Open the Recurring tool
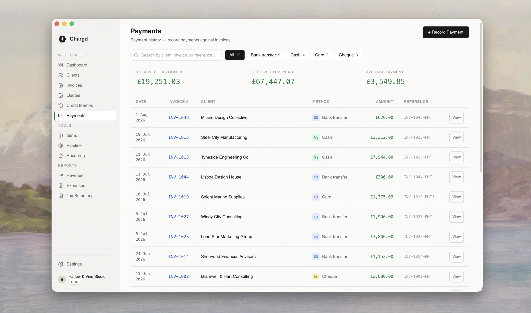Image resolution: width=531 pixels, height=313 pixels. [x=85, y=156]
